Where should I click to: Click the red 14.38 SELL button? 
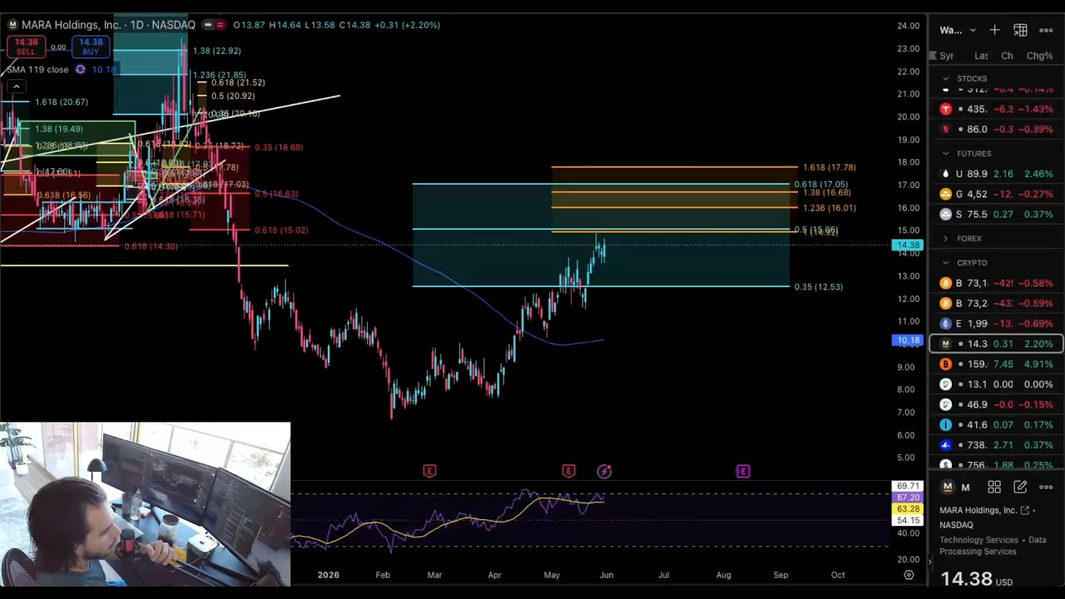pyautogui.click(x=26, y=47)
